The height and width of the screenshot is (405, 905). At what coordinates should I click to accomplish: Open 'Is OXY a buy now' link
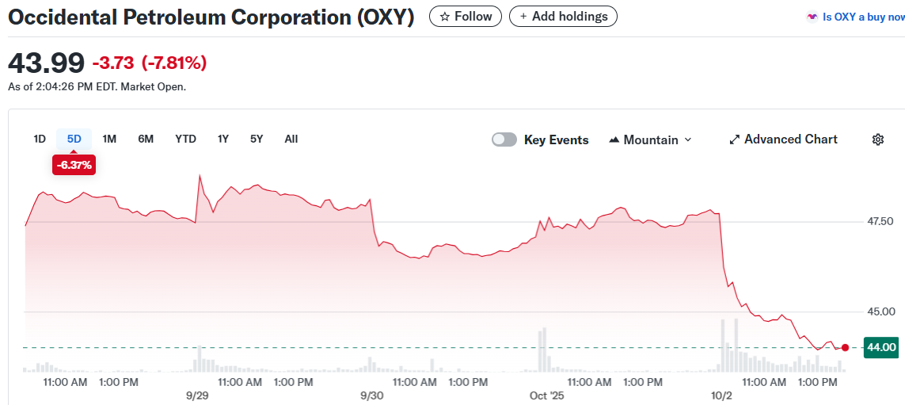863,17
